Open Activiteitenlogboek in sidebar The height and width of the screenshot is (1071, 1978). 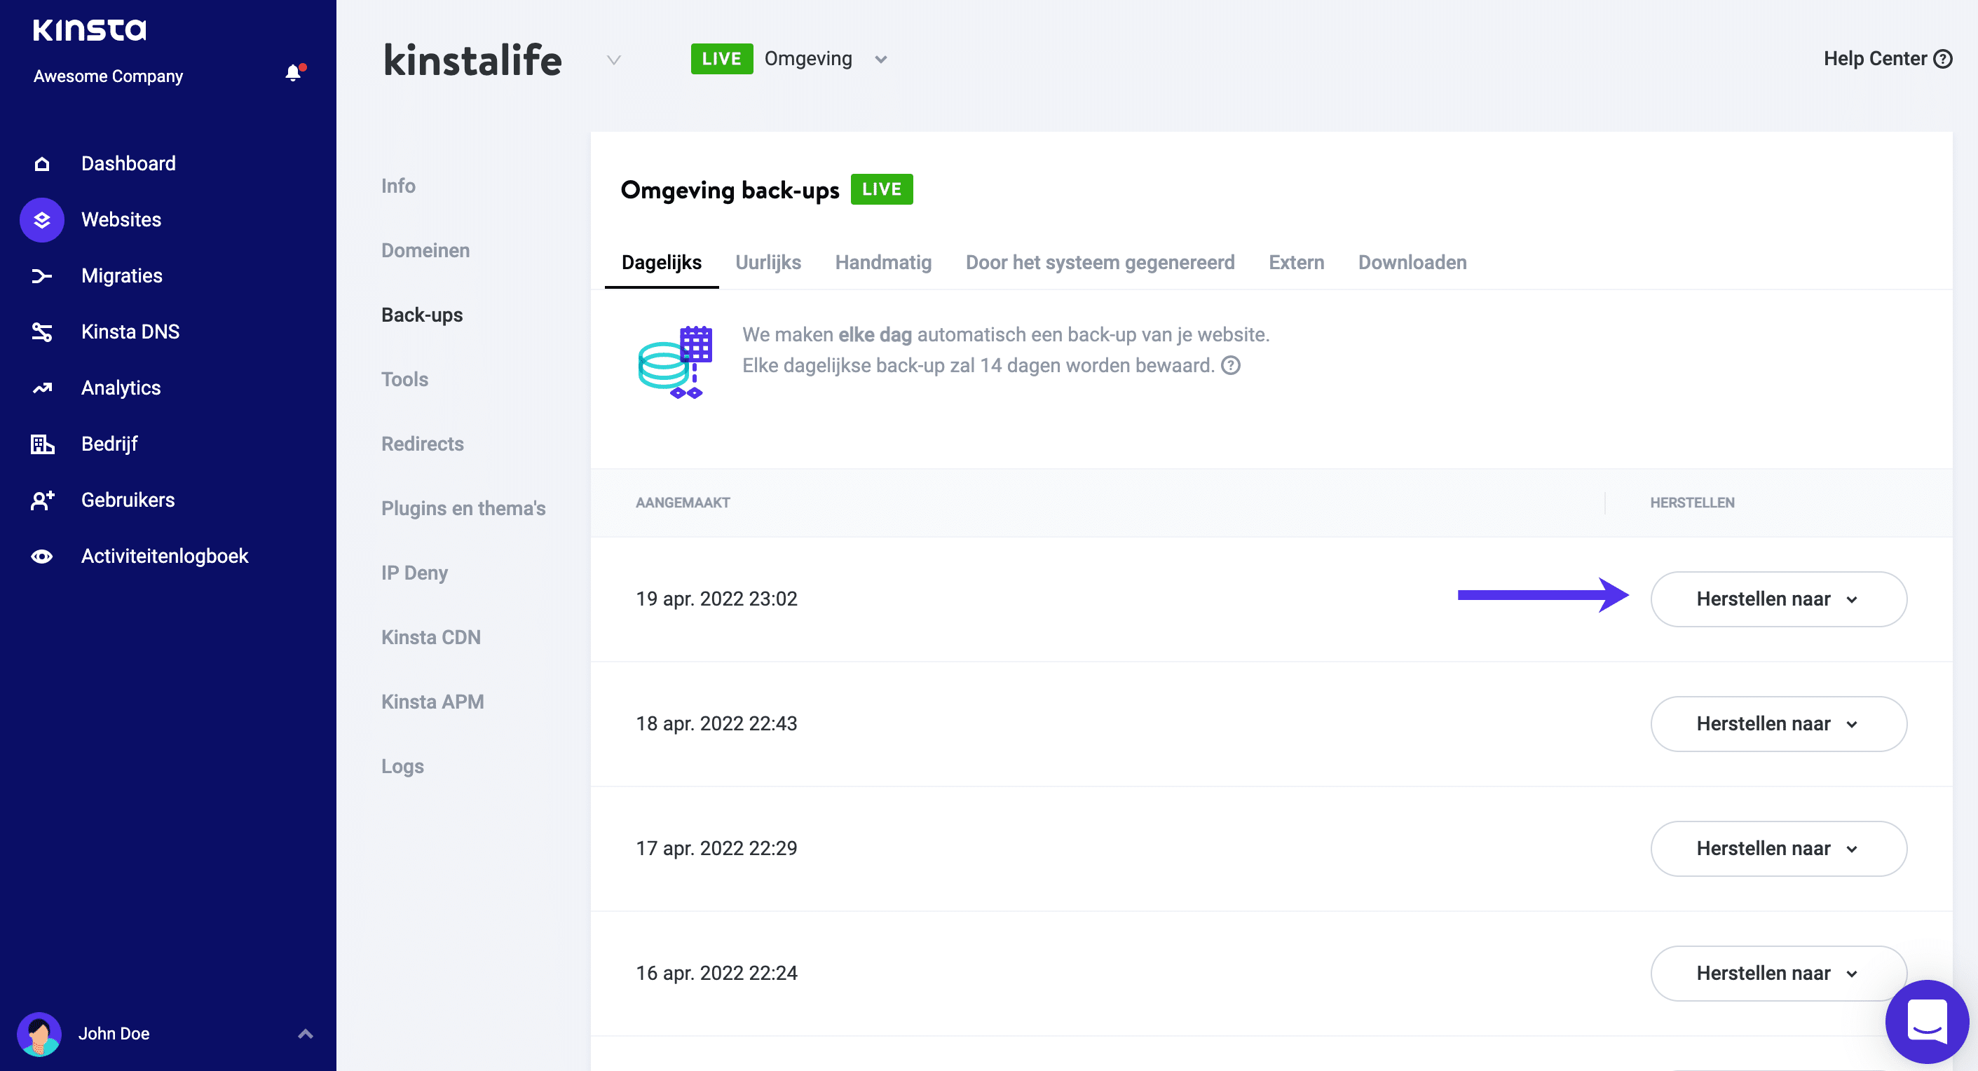point(164,556)
